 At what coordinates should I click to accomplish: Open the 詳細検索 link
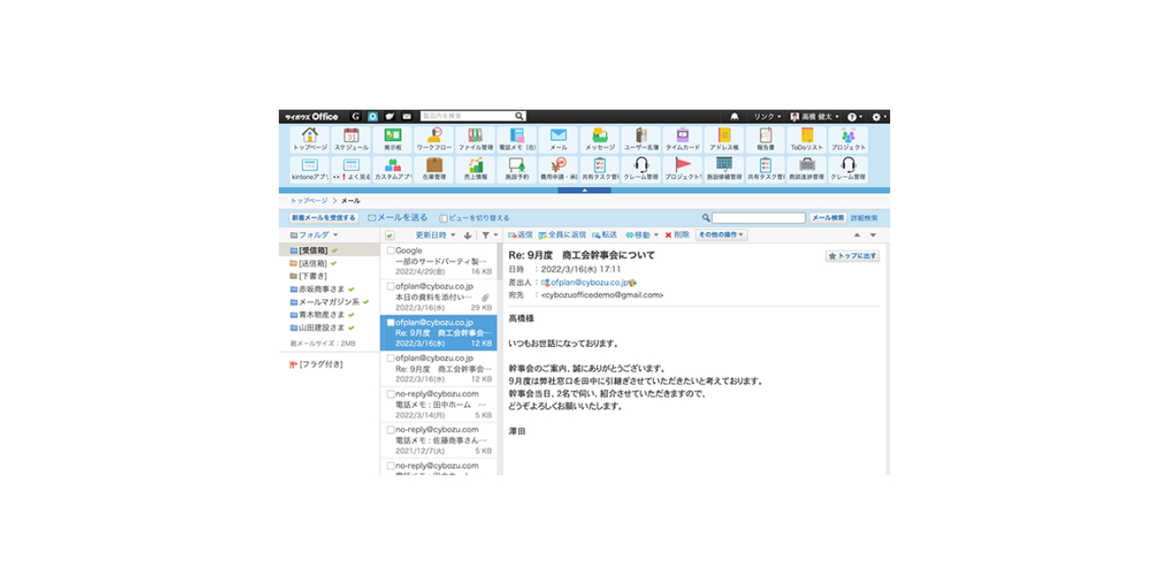pos(864,218)
